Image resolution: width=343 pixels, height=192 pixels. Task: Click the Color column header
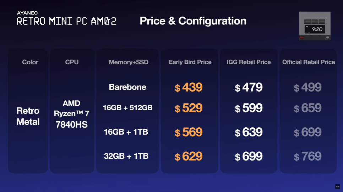[30, 62]
